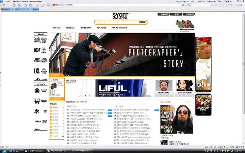Go back with the green back arrow
The image size is (245, 153).
click(x=3, y=5)
